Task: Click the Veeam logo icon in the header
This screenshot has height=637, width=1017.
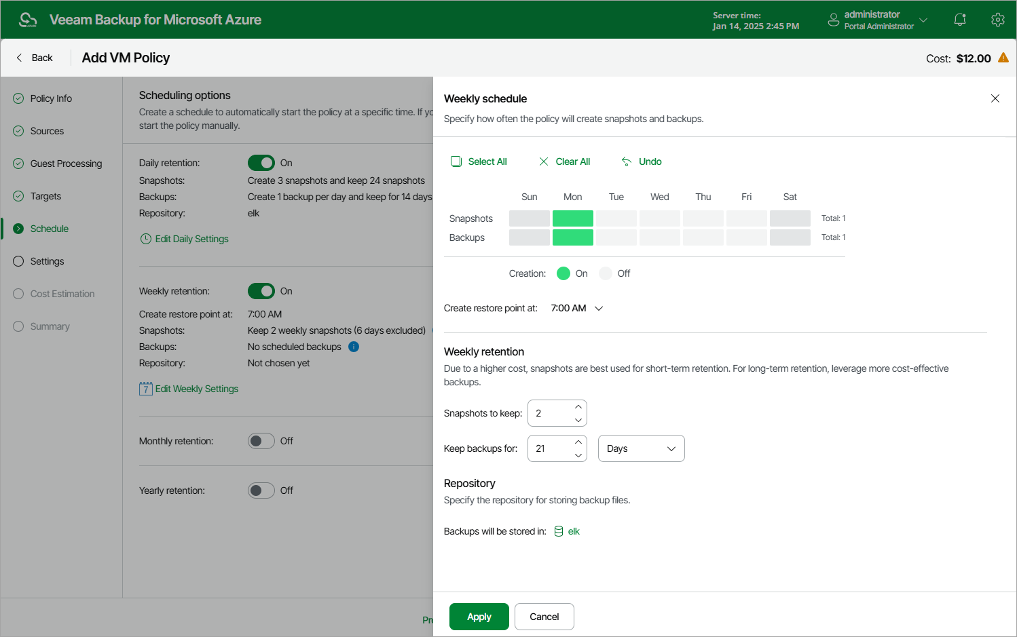Action: pyautogui.click(x=28, y=20)
